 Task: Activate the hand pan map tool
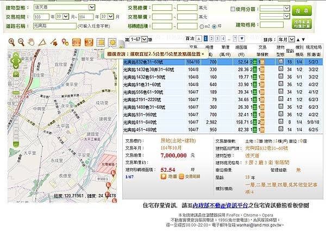click(x=32, y=42)
